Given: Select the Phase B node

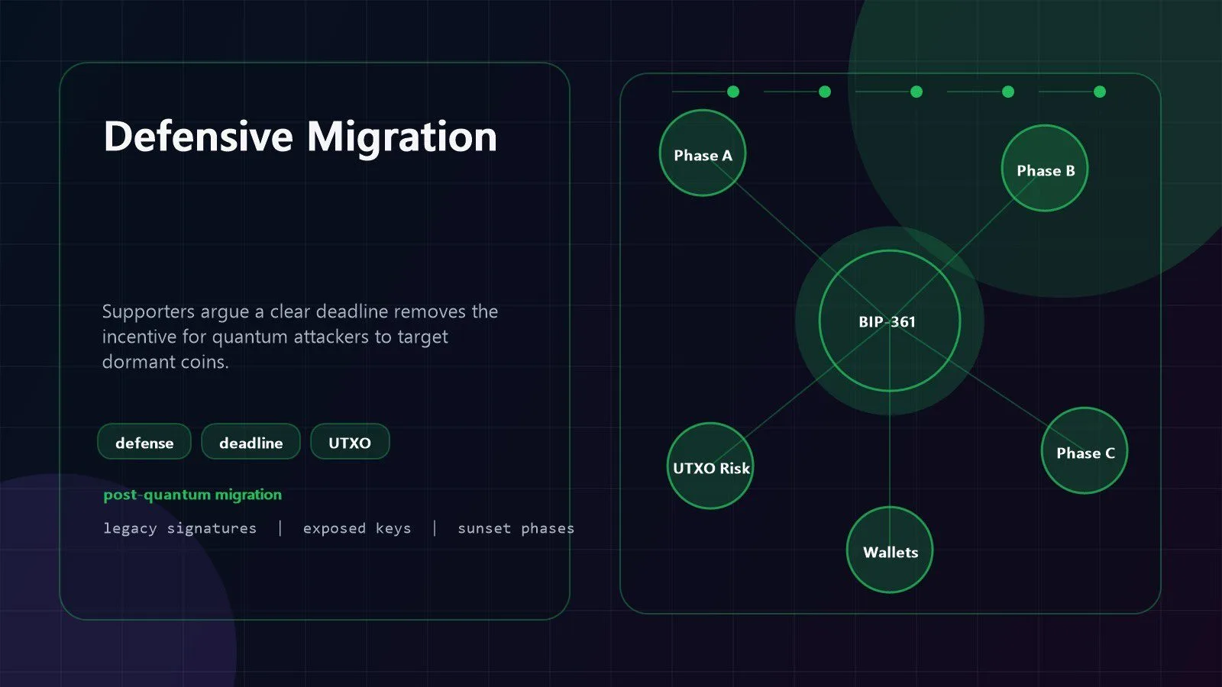Looking at the screenshot, I should click(x=1045, y=169).
